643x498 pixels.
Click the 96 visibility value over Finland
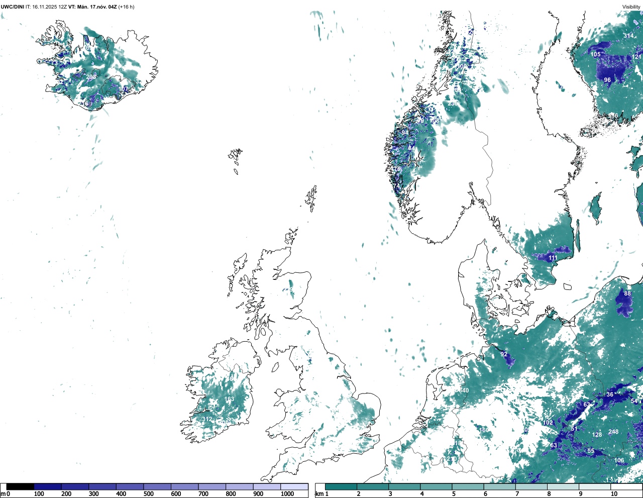[x=607, y=80]
